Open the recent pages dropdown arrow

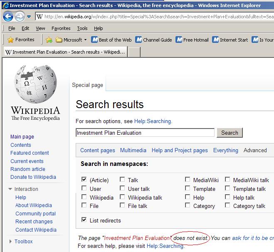[x=29, y=17]
